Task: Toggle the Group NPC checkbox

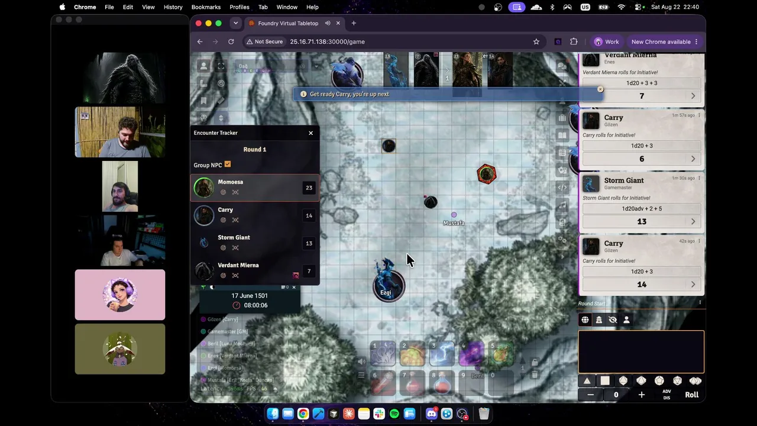Action: [x=228, y=164]
